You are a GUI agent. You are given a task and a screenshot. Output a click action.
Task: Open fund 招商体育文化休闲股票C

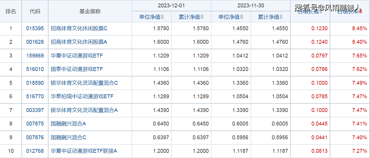tap(79, 28)
